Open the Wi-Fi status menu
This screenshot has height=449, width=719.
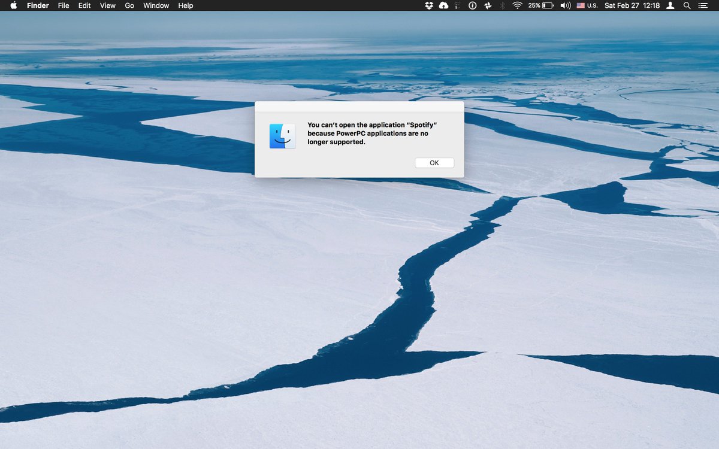(x=517, y=5)
